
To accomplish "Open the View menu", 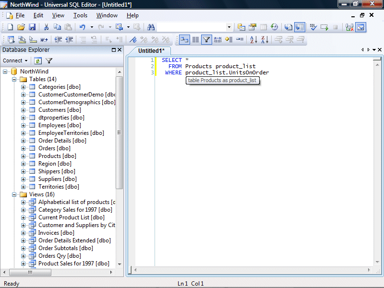I will [58, 15].
